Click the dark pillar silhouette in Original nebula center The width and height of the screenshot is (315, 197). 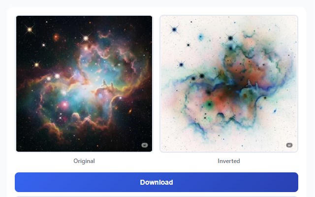(x=108, y=85)
